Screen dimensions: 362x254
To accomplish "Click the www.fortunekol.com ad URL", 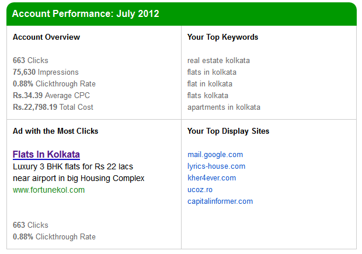I will (x=48, y=190).
